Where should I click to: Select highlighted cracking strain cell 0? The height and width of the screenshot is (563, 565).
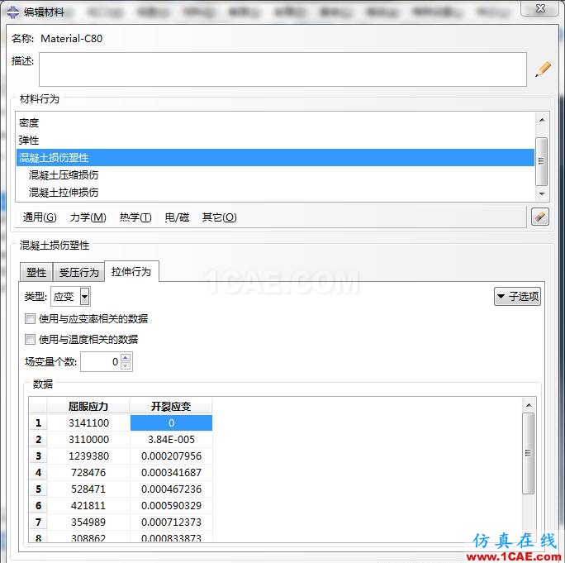coord(171,422)
